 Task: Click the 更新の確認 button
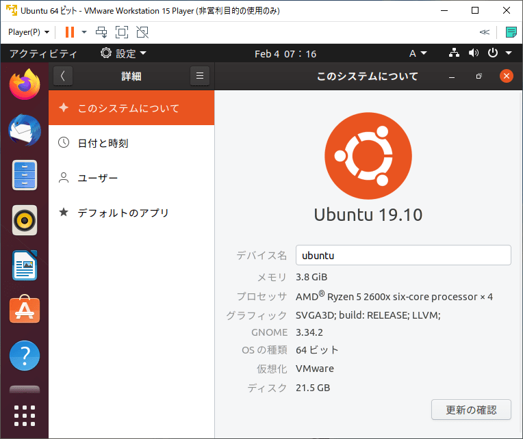click(471, 410)
